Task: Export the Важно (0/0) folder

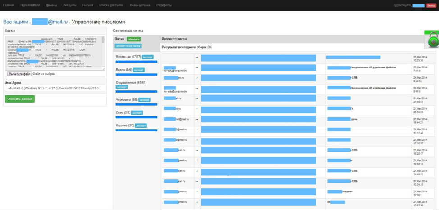Action: (x=138, y=70)
